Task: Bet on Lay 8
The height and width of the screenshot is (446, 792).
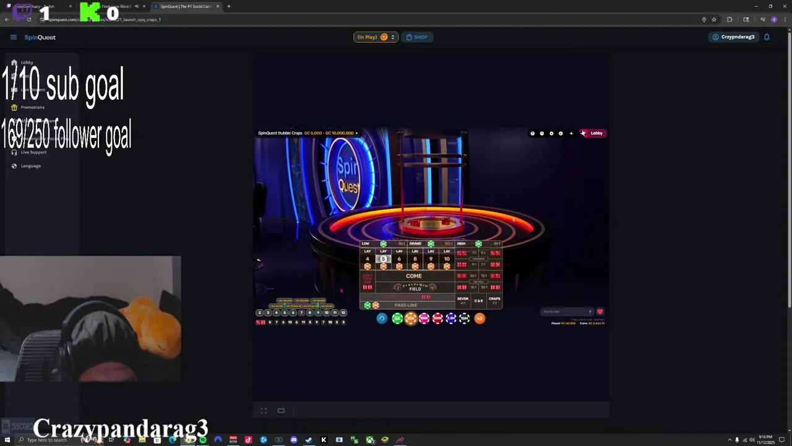Action: pos(415,259)
